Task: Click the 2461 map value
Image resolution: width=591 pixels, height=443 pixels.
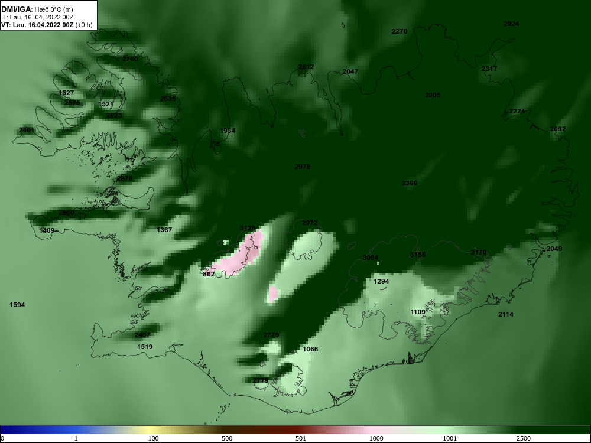Action: pyautogui.click(x=27, y=131)
